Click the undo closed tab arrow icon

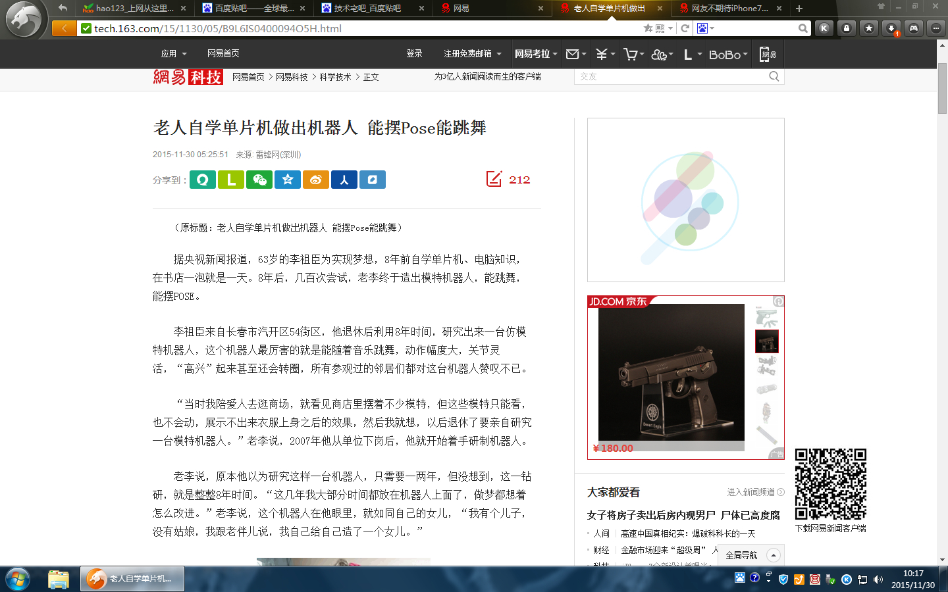[63, 8]
